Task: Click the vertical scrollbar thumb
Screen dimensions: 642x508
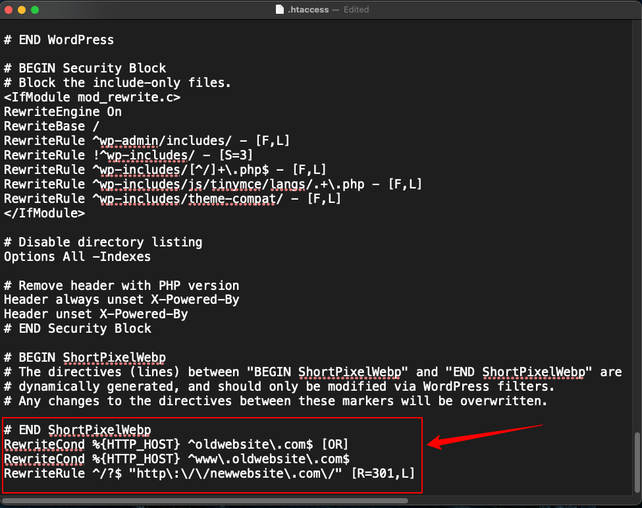Action: (637, 462)
